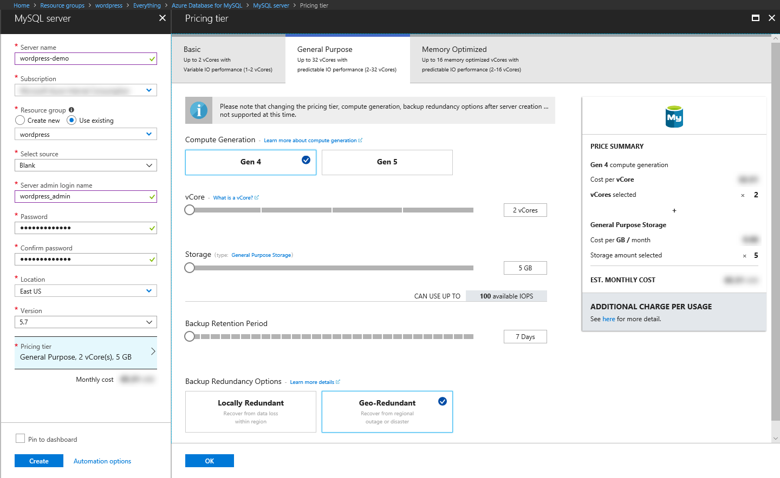This screenshot has height=478, width=780.
Task: Click the Server name input field
Action: [86, 59]
